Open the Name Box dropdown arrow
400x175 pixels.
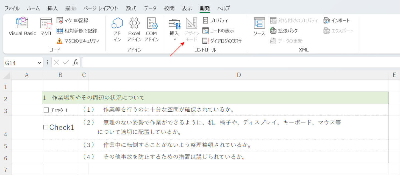39,63
